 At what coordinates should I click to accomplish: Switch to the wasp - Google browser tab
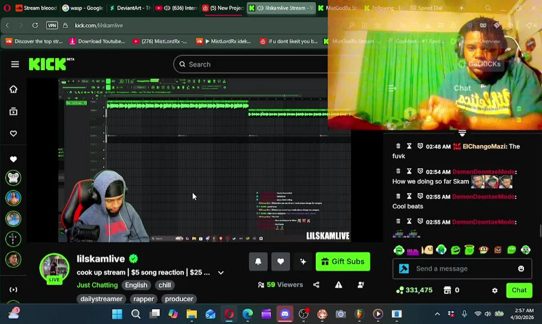pyautogui.click(x=82, y=8)
